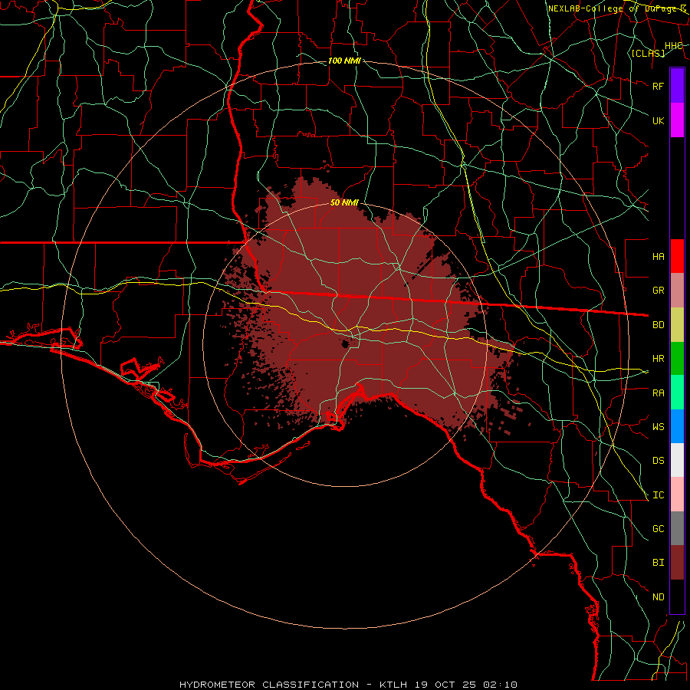Click the RA mint green legend swatch

[677, 393]
